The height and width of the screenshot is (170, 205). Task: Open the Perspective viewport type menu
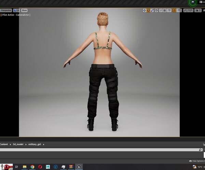tap(6, 10)
